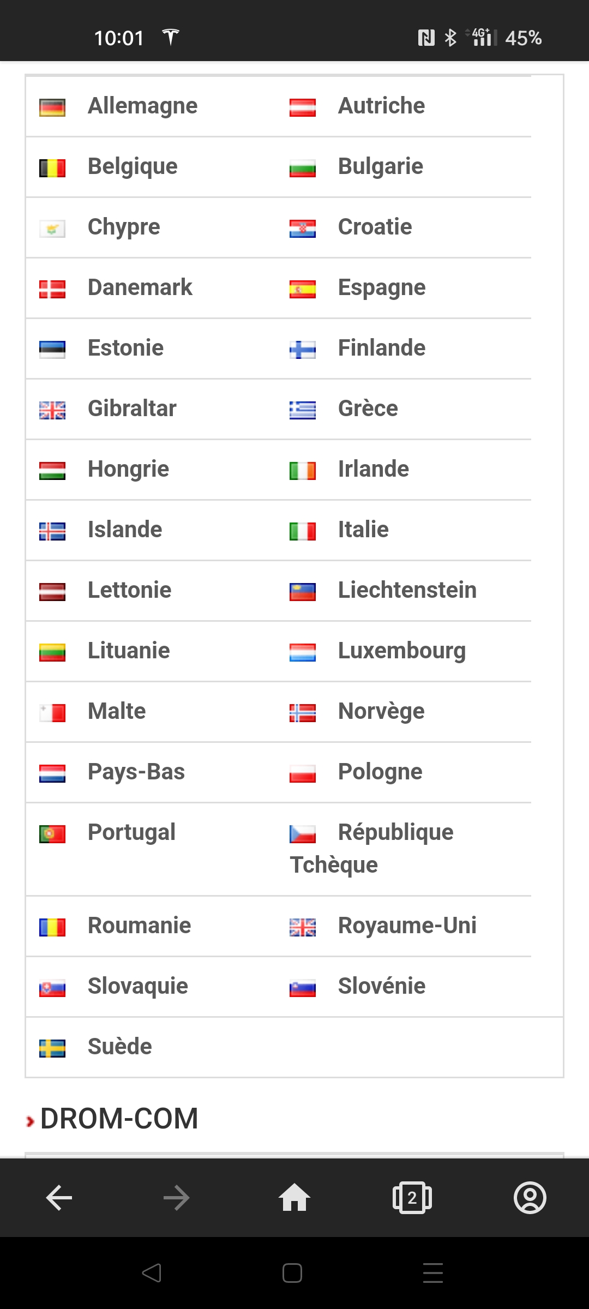
Task: Select the Allemagne country link
Action: (143, 106)
